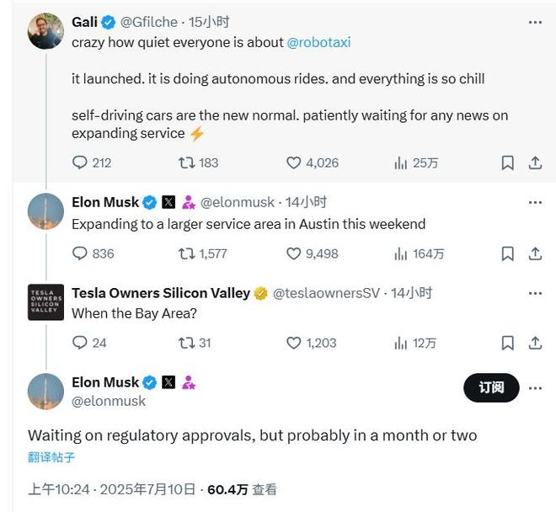Reply to Tesla Owners Silicon Valley tweet
The image size is (556, 512).
click(80, 343)
